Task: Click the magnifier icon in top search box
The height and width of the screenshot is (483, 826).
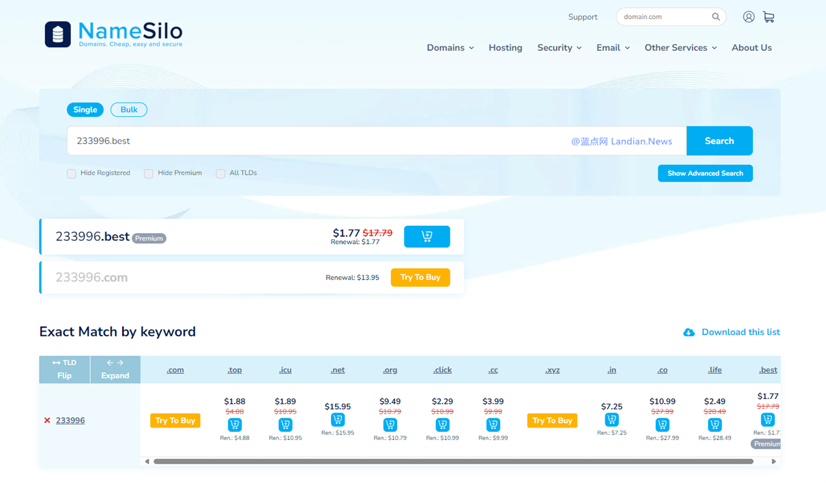Action: [x=716, y=17]
